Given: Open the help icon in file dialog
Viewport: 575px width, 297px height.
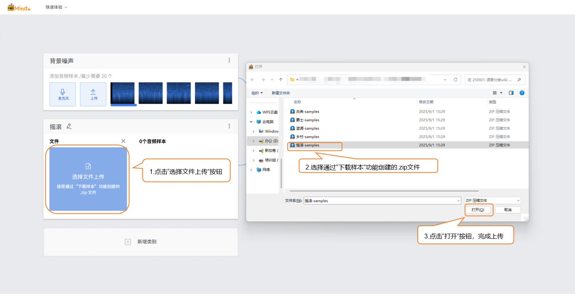Looking at the screenshot, I should [522, 93].
